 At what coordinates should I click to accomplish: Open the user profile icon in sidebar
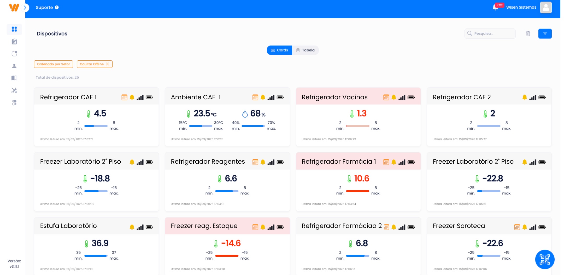point(14,66)
